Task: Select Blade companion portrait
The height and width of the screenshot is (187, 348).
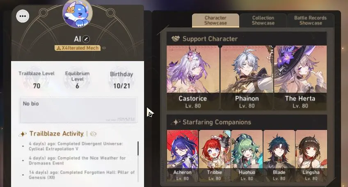Action: click(x=279, y=156)
